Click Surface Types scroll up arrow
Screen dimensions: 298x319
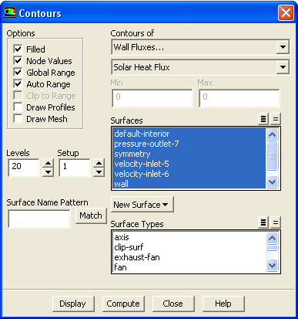[272, 238]
